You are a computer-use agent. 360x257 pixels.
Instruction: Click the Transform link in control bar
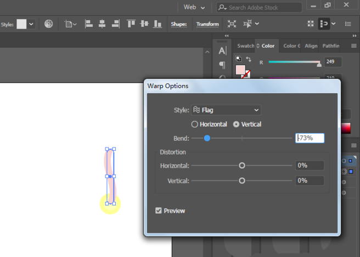[x=207, y=24]
